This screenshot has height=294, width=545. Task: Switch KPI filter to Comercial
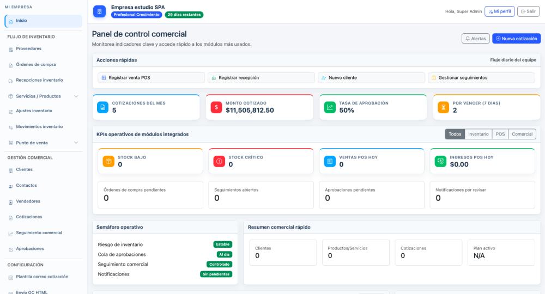point(522,134)
